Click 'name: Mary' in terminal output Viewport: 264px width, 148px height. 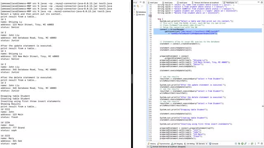7,138
